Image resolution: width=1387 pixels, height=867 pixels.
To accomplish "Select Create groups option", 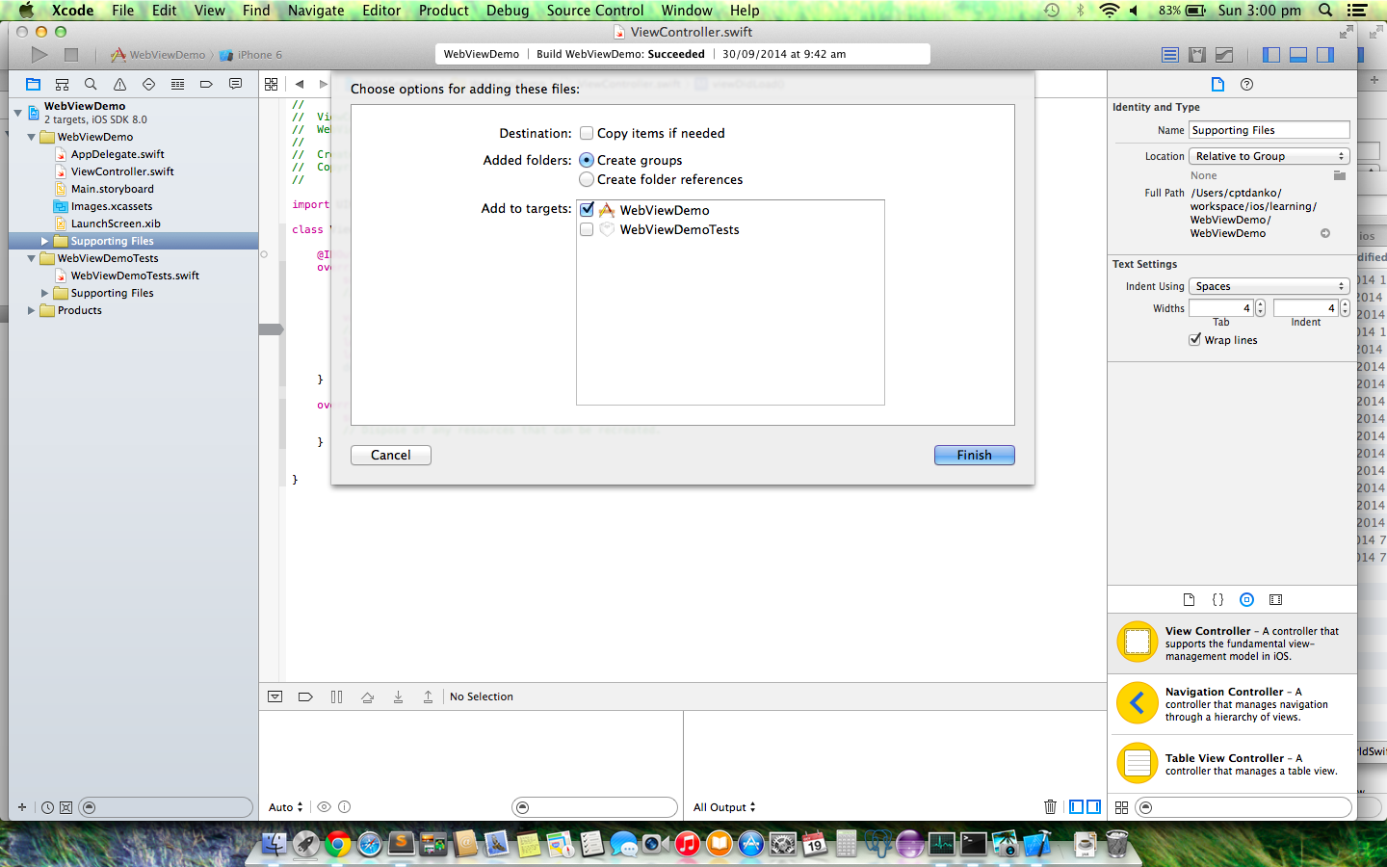I will click(x=587, y=160).
